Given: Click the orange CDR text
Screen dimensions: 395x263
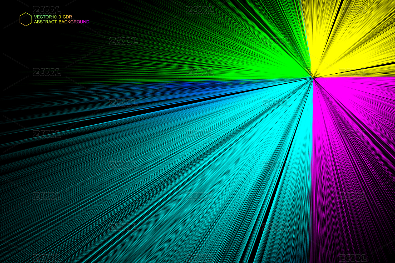Looking at the screenshot, I should pos(67,17).
